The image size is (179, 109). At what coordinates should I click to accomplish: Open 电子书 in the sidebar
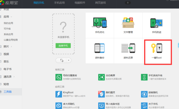[7, 69]
